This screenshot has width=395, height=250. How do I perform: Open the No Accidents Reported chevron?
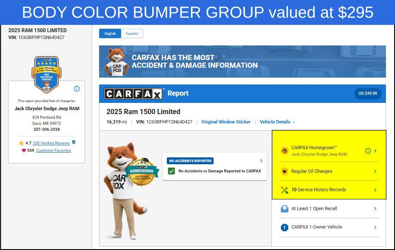coord(261,161)
